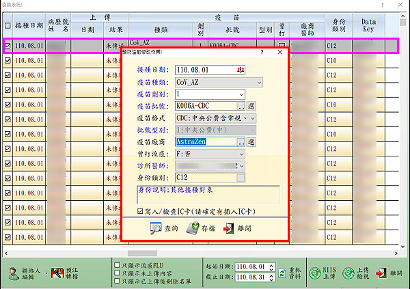Enable 只顯示流感FLU filter checkbox
This screenshot has width=410, height=289.
118,264
